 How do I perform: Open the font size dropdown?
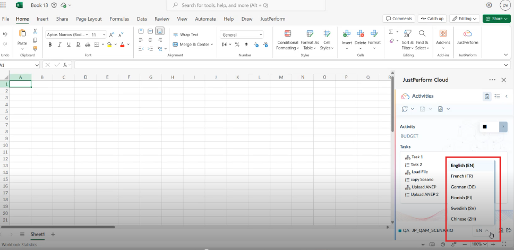(x=103, y=35)
